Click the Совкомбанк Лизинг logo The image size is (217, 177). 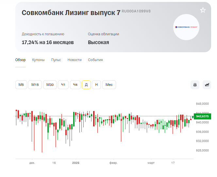pos(186,27)
